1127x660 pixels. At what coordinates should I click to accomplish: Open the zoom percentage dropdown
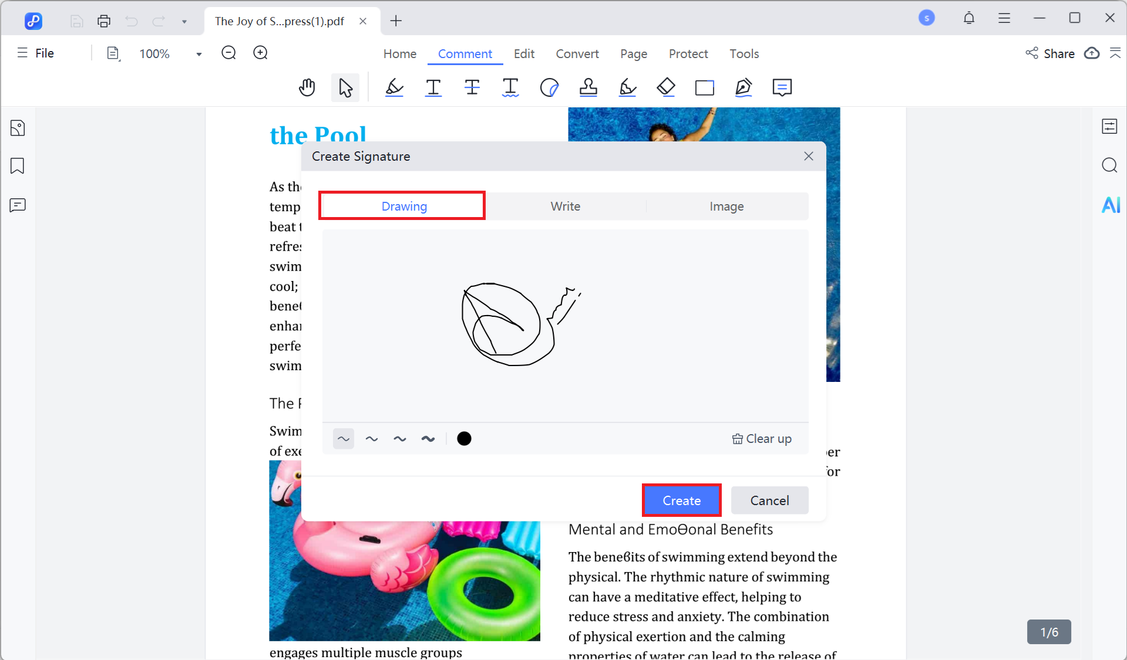(198, 53)
